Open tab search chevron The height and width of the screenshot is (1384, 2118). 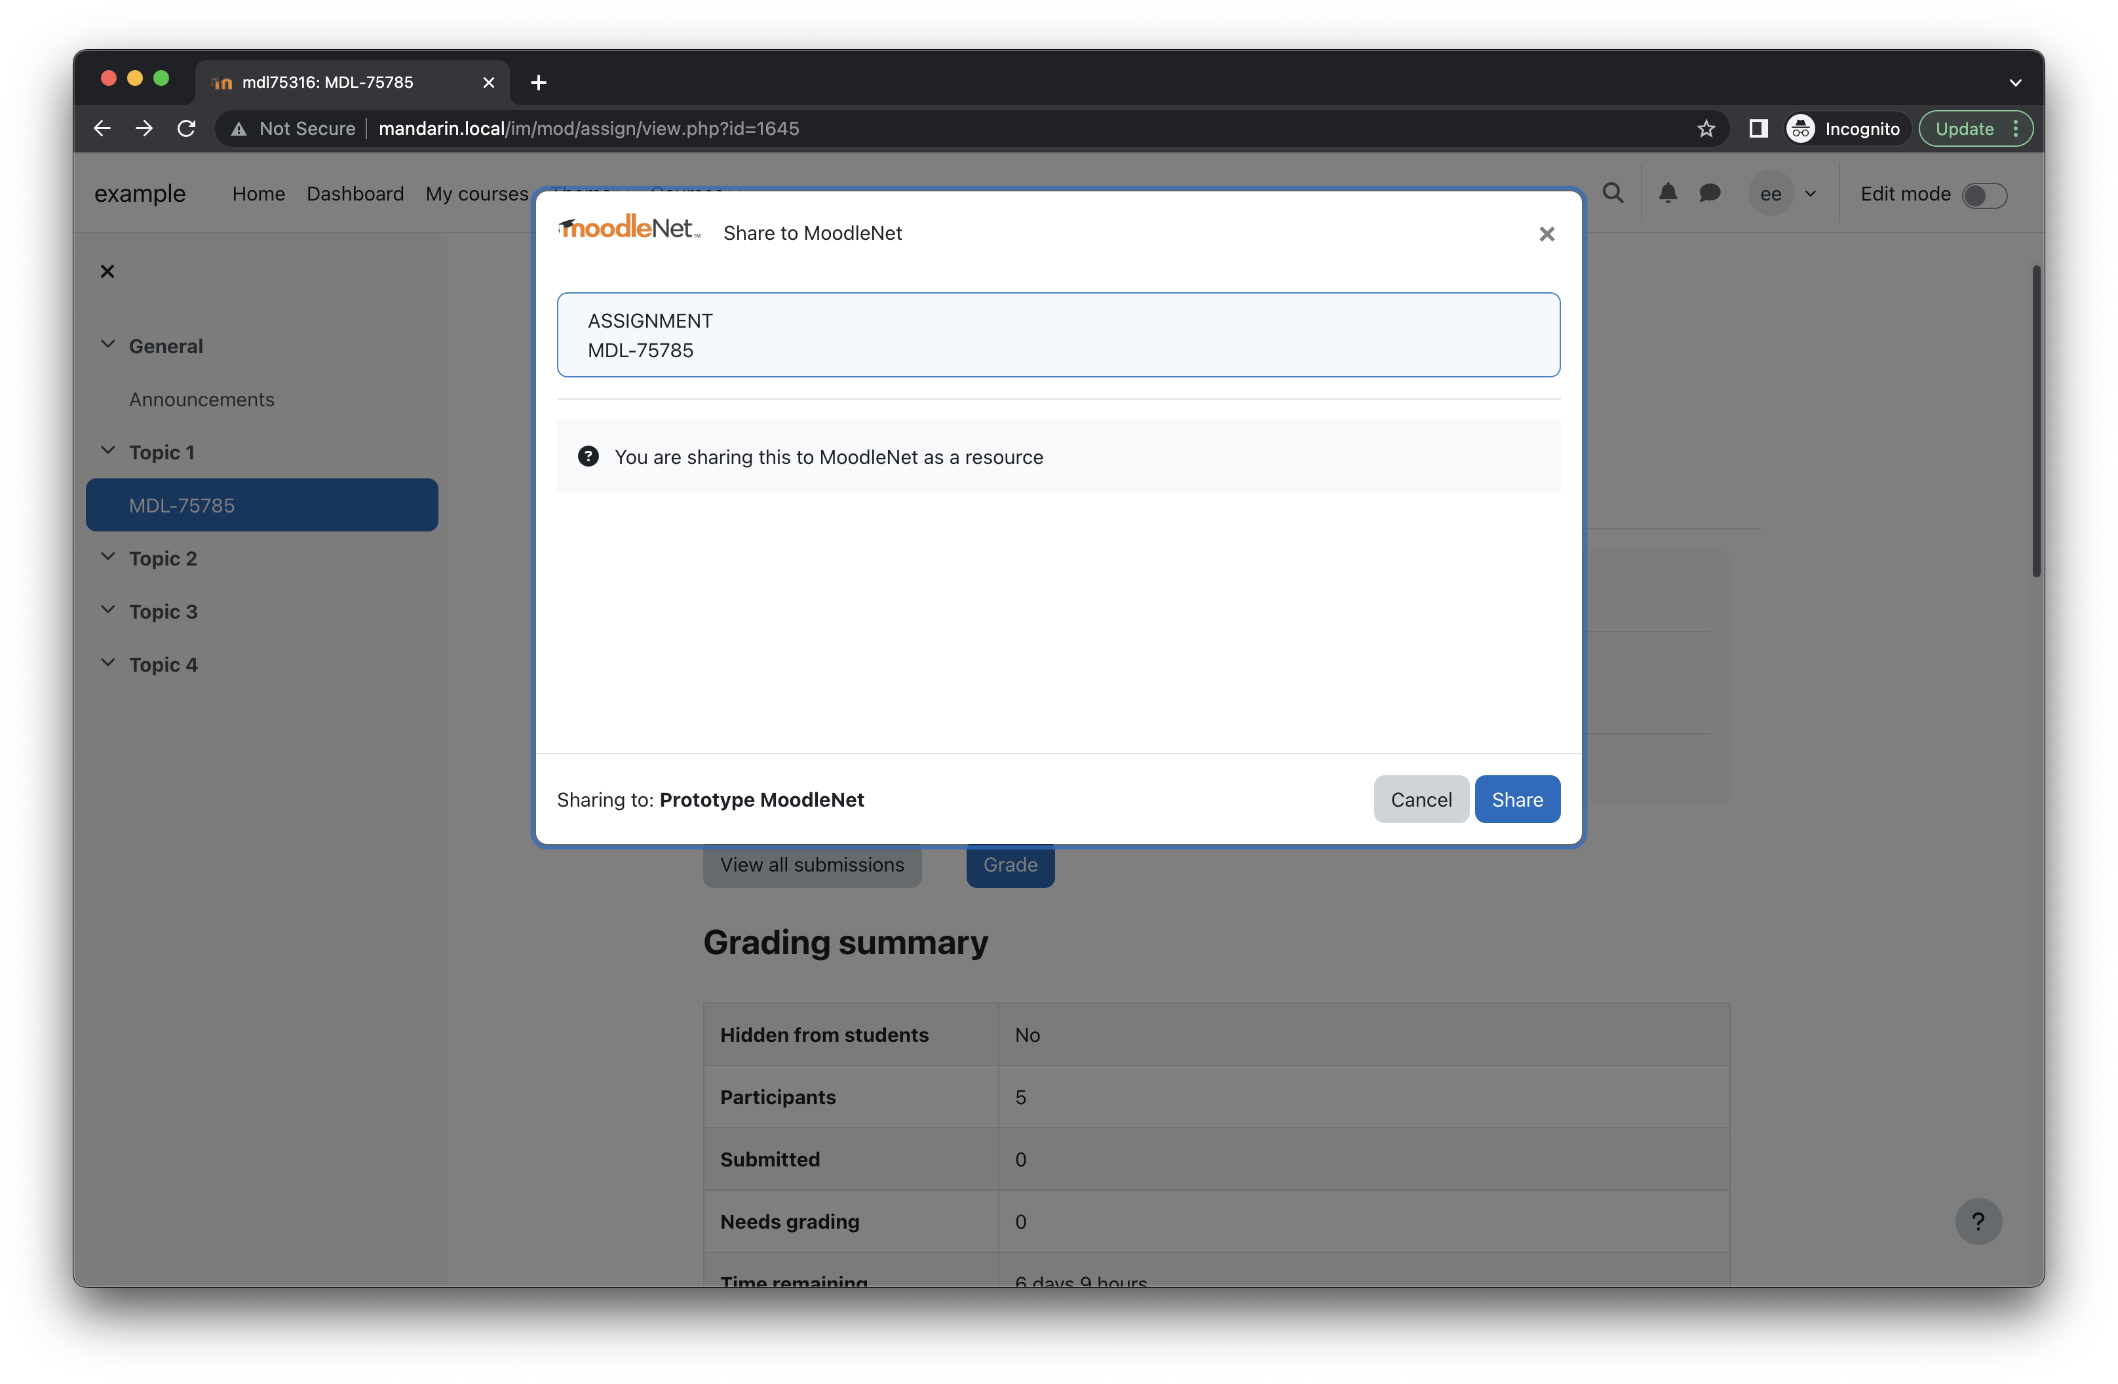pos(2014,83)
